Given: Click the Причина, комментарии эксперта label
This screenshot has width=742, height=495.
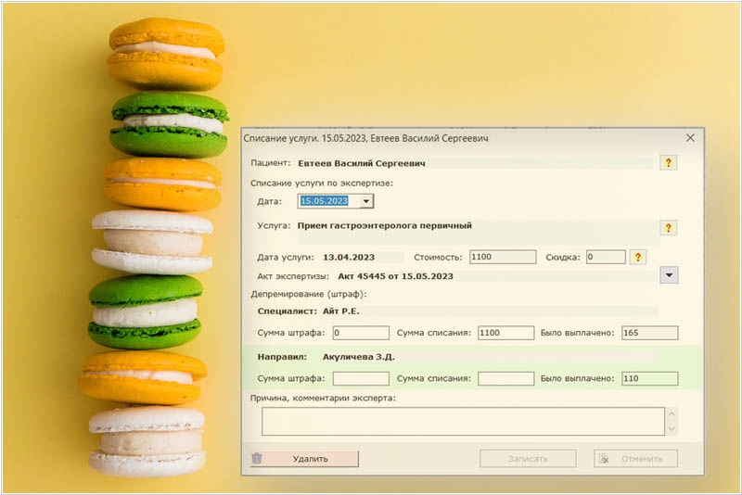Looking at the screenshot, I should tap(323, 398).
